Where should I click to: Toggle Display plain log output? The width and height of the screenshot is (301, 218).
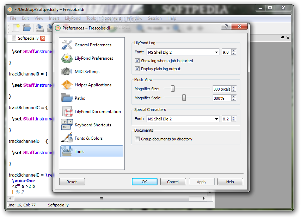point(137,69)
